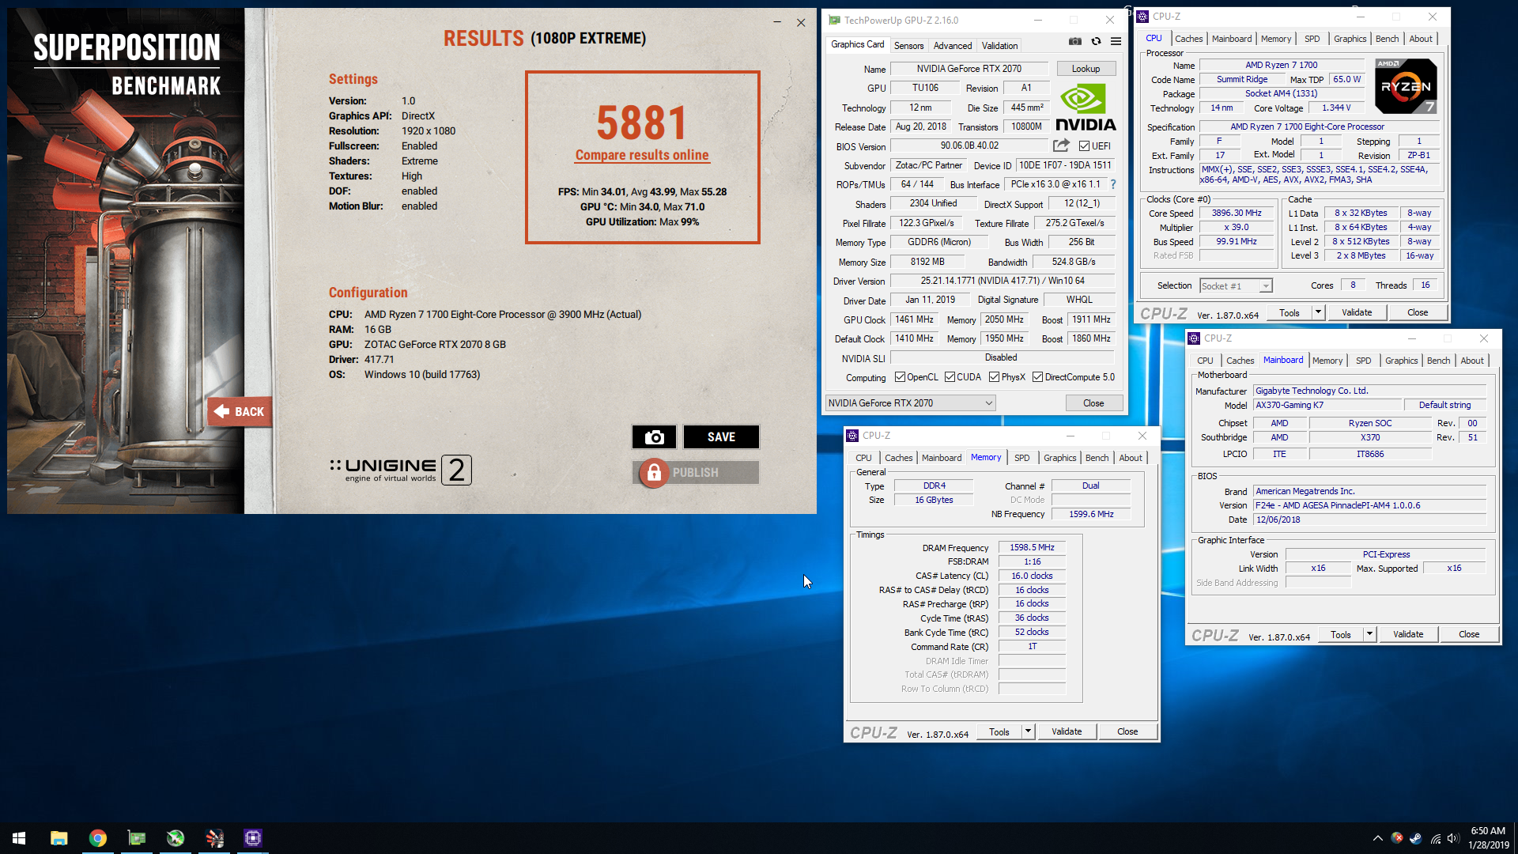
Task: Click the 5881 benchmark score
Action: pyautogui.click(x=642, y=123)
